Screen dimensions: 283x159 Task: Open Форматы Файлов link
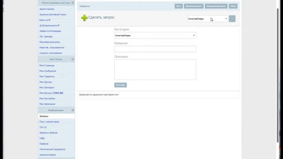click(48, 133)
